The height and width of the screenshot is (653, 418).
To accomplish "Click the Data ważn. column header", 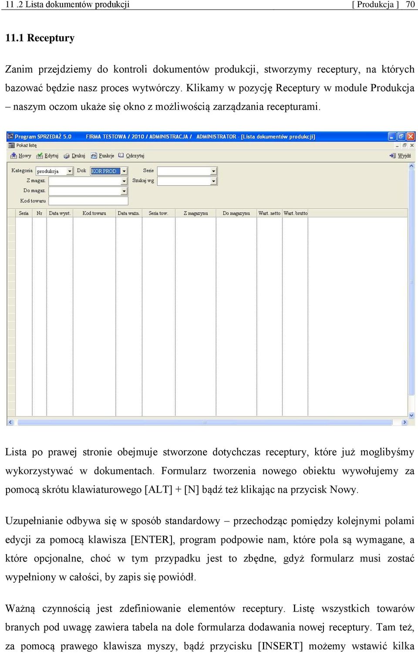I will pyautogui.click(x=129, y=213).
